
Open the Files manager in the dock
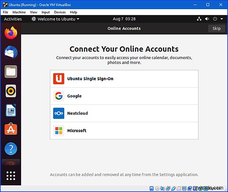pos(11,71)
